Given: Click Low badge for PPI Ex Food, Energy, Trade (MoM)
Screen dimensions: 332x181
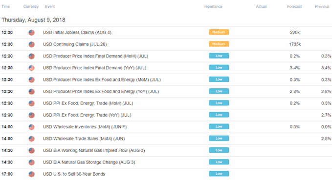Looking at the screenshot, I should pyautogui.click(x=219, y=103).
